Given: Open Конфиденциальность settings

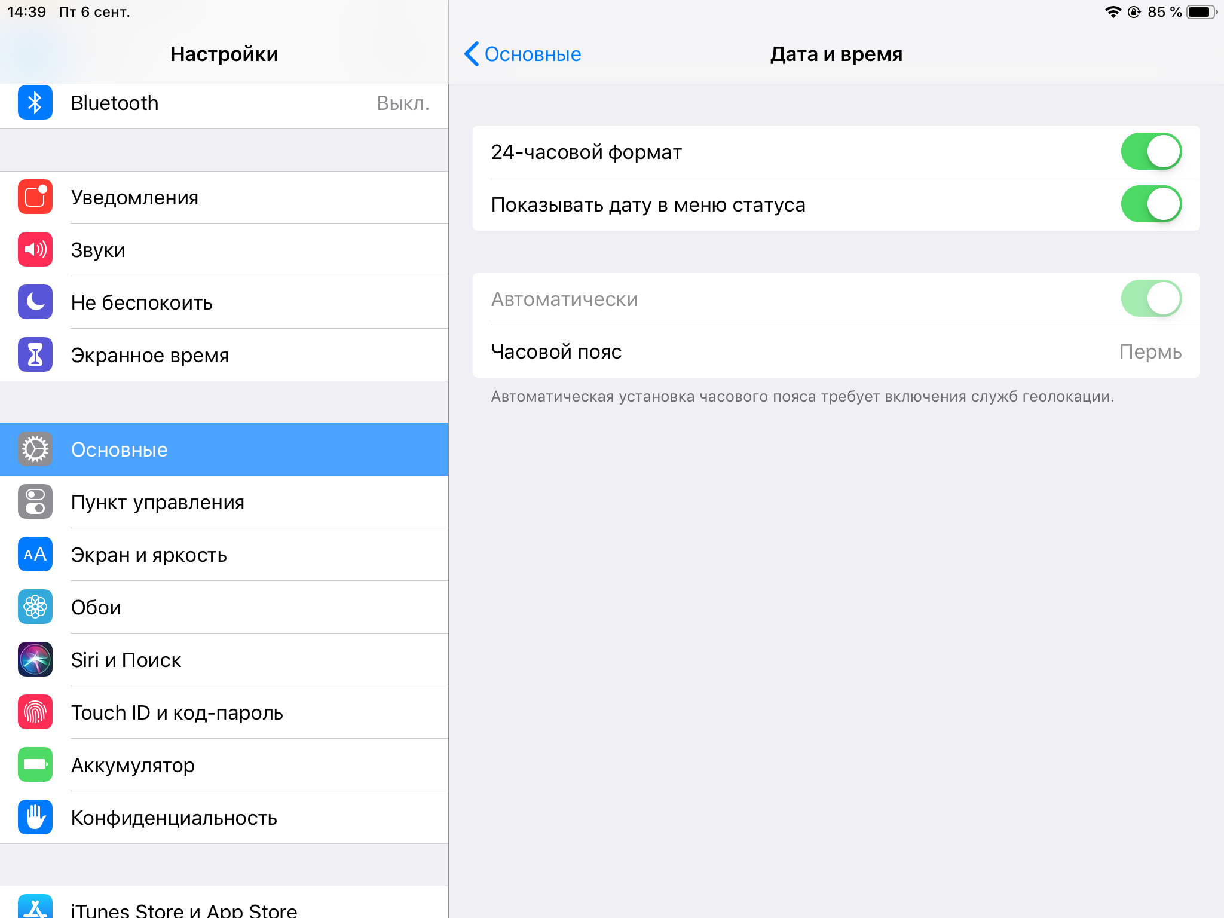Looking at the screenshot, I should (224, 818).
